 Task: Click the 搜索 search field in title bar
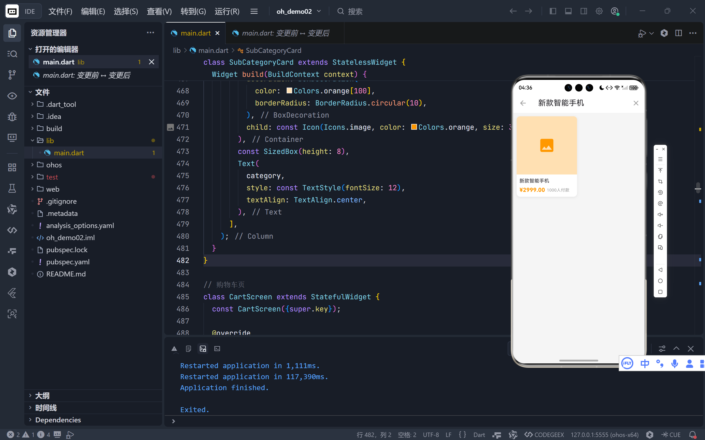[355, 11]
